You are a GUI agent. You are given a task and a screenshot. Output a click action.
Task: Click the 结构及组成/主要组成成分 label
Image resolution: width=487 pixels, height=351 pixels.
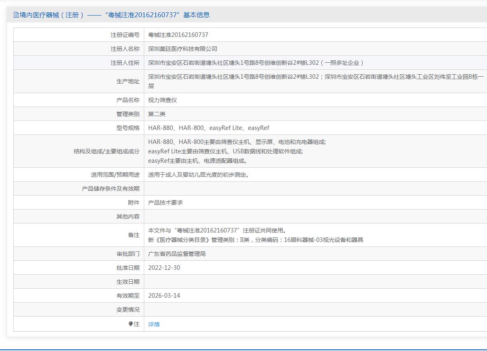click(106, 151)
